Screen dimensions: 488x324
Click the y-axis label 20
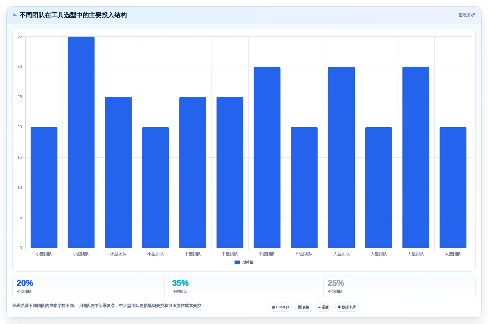(20, 127)
